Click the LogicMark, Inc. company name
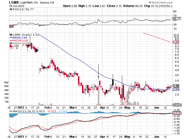 click(x=29, y=2)
